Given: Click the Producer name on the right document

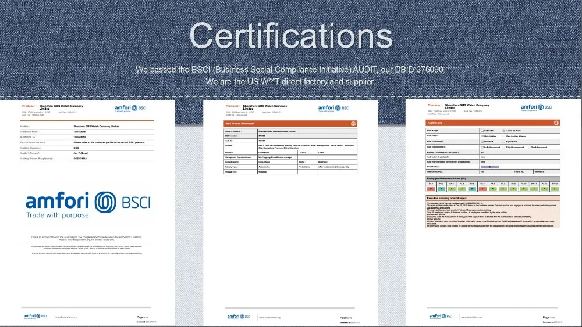Looking at the screenshot, I should click(467, 106).
